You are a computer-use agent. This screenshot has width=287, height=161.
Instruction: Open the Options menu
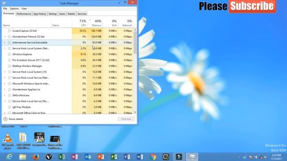click(x=14, y=8)
